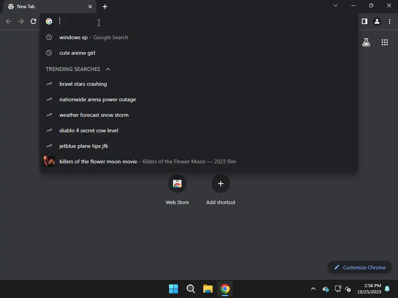Viewport: 398px width, 298px height.
Task: Click the Google logo in the address bar
Action: point(49,21)
